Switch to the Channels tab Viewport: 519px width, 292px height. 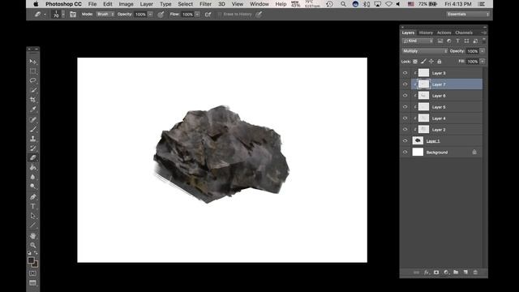[464, 32]
